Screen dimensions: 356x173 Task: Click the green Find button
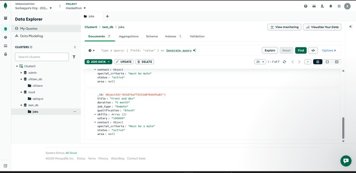301,50
